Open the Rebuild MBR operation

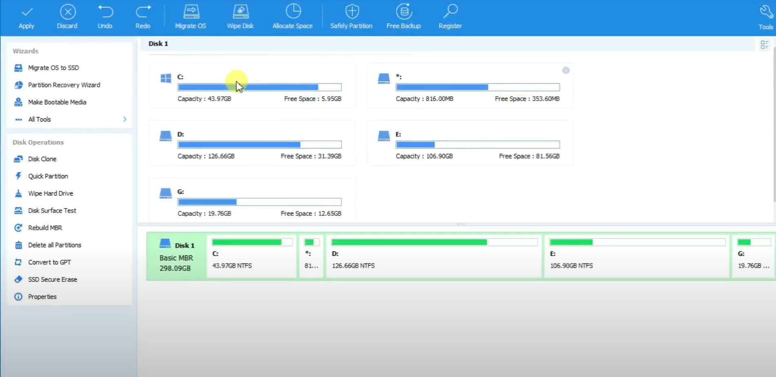point(45,227)
